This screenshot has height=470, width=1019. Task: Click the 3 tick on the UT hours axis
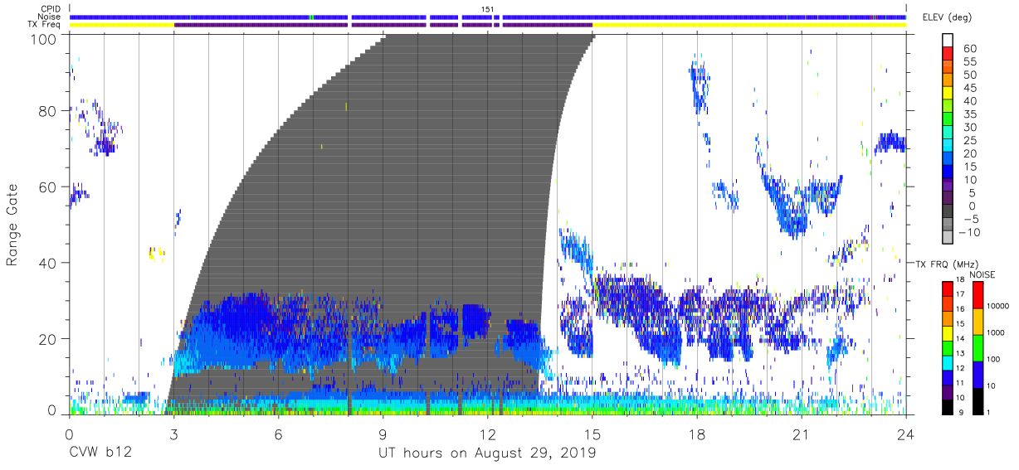(x=173, y=434)
